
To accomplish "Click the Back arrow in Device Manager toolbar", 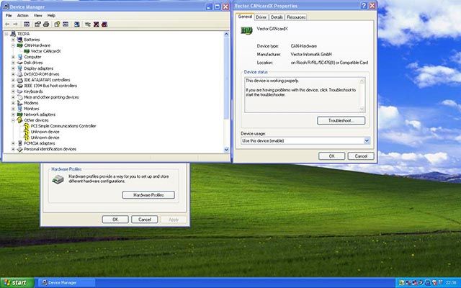I will (7, 24).
